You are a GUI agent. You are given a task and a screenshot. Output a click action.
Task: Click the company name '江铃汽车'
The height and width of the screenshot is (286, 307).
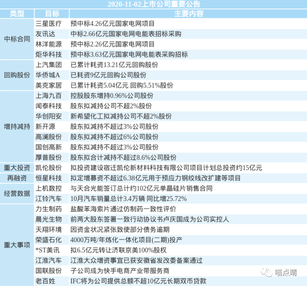pos(48,199)
